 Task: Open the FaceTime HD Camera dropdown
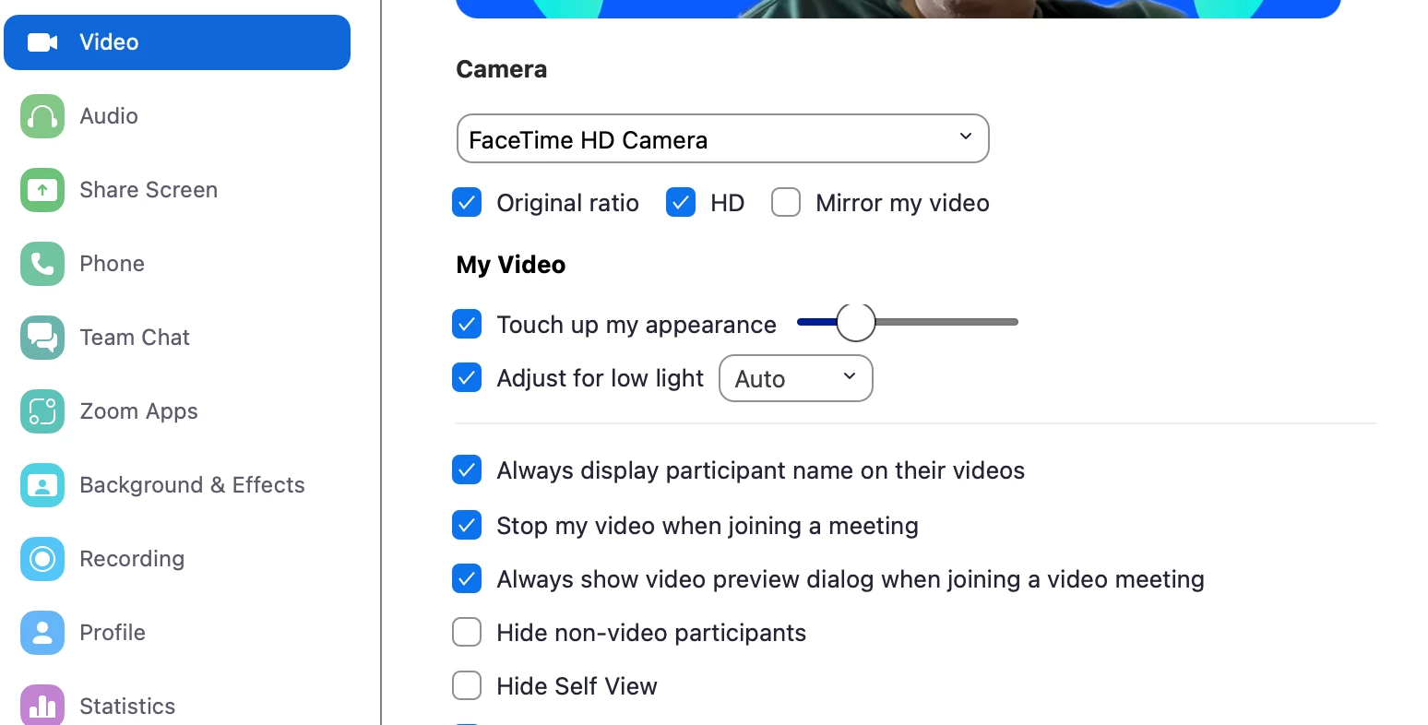722,139
